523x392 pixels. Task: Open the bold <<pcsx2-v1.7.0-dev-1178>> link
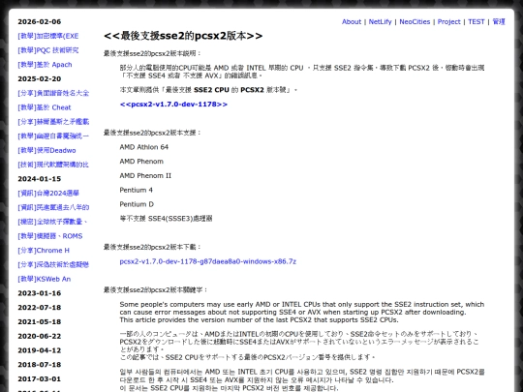click(x=173, y=105)
